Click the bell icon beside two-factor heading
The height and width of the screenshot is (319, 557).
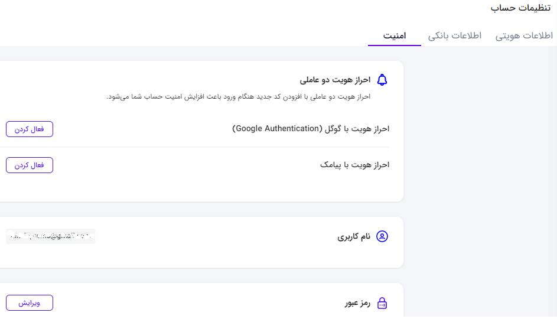tap(382, 80)
